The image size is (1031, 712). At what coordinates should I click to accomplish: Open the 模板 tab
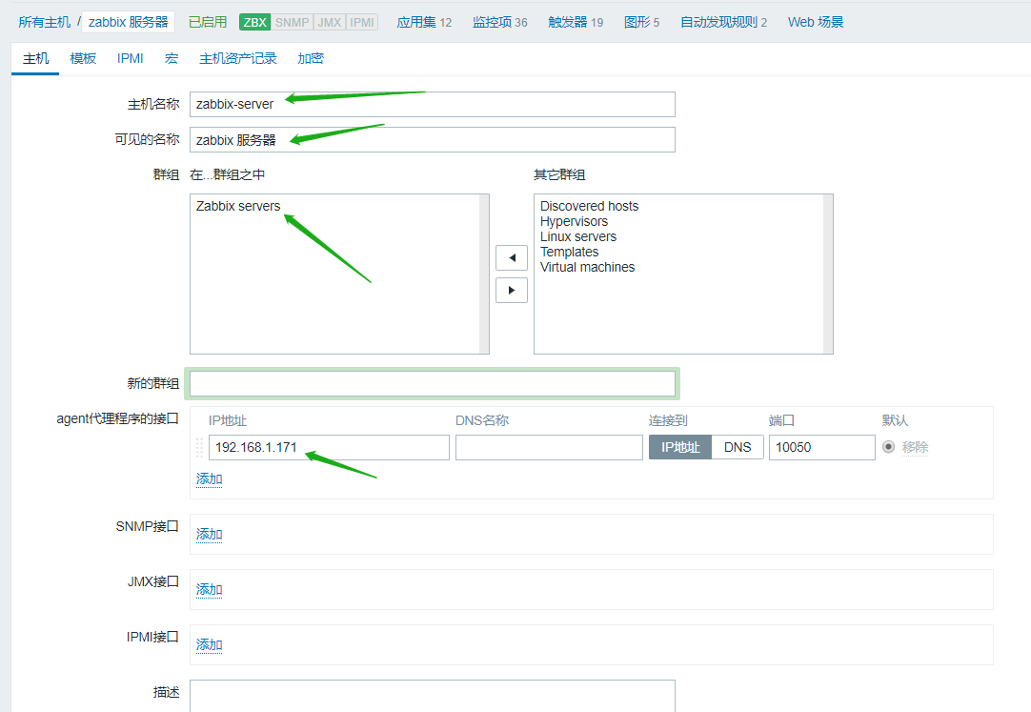(x=83, y=58)
